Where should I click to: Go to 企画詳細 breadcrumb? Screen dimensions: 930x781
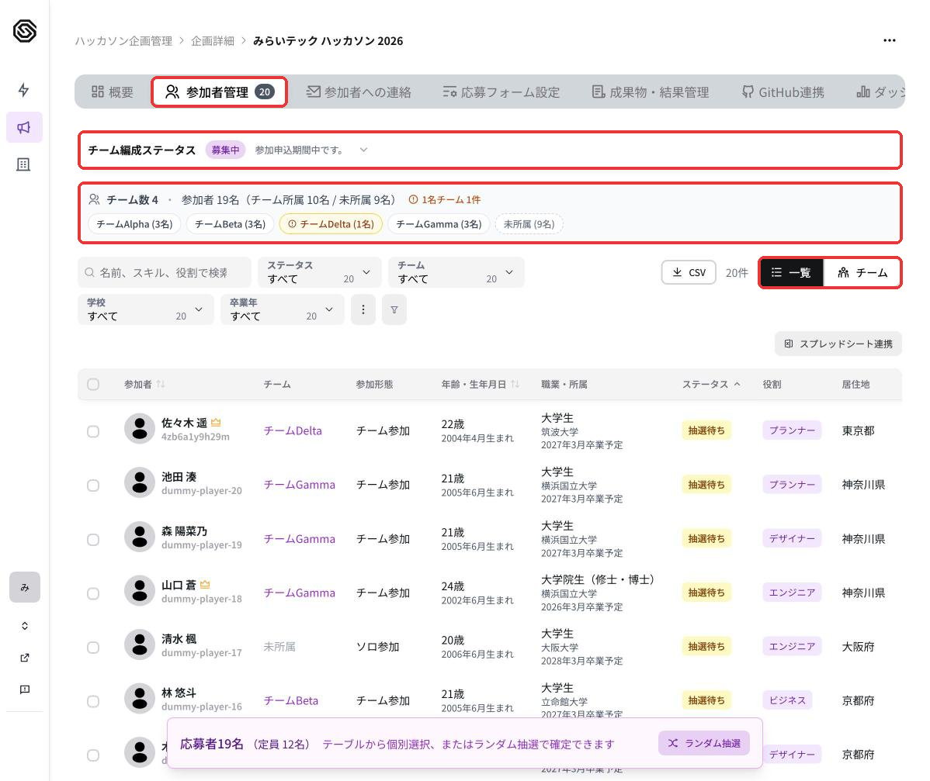coord(213,41)
